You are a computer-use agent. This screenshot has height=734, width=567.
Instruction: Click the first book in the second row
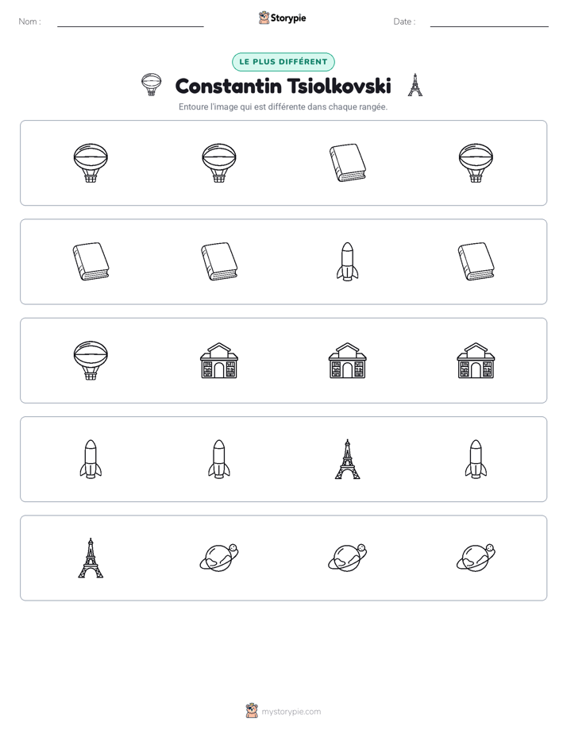pyautogui.click(x=91, y=261)
